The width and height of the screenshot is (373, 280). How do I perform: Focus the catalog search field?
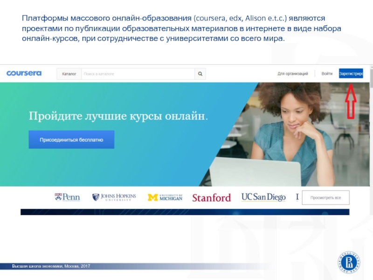point(138,74)
